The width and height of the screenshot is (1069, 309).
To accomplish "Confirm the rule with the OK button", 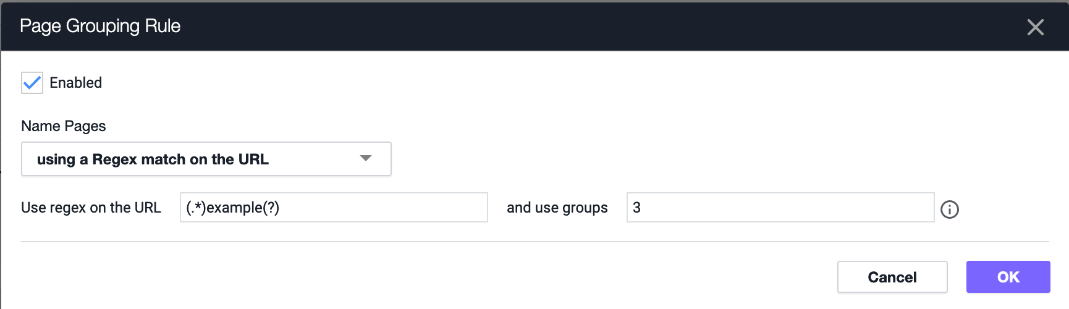I will pyautogui.click(x=1008, y=277).
